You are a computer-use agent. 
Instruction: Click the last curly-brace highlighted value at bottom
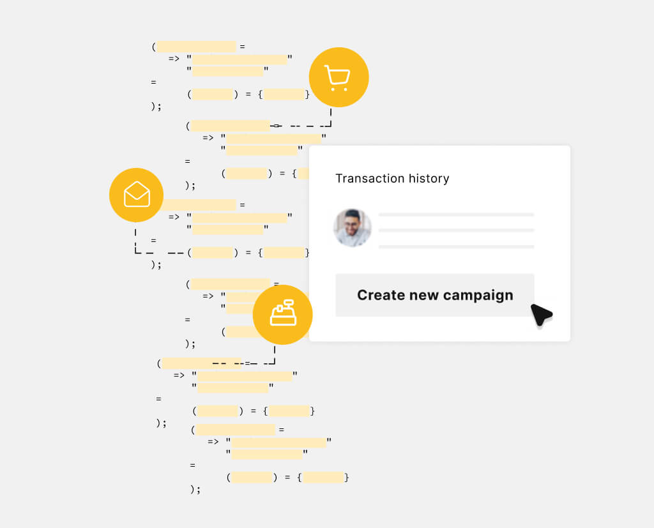pyautogui.click(x=324, y=477)
